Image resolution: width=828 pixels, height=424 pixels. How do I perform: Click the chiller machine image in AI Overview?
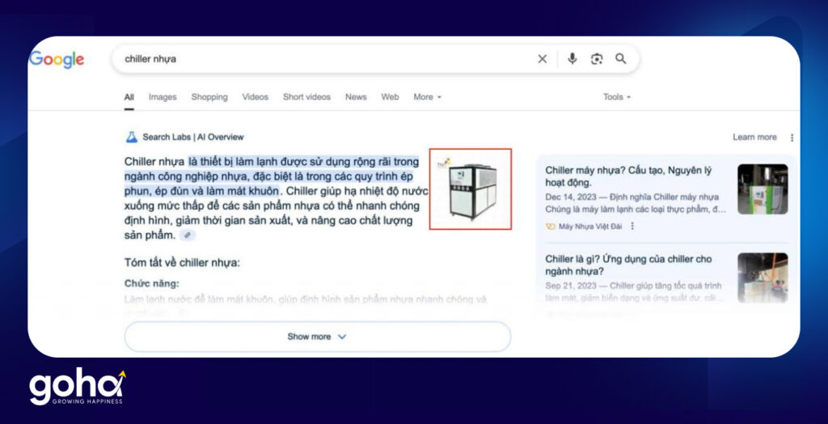click(x=471, y=189)
